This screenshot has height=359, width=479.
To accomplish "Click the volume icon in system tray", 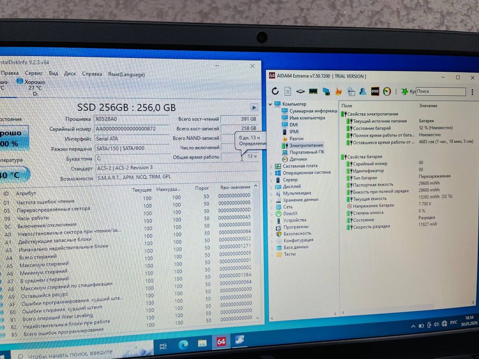I will 436,324.
